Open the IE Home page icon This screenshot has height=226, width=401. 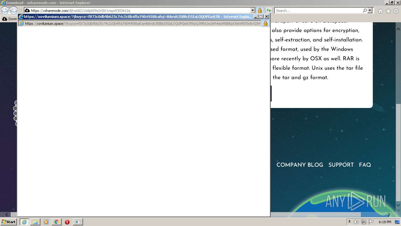pos(380,11)
